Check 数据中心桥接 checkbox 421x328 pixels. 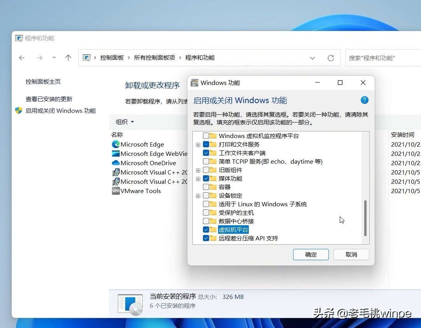click(x=206, y=221)
